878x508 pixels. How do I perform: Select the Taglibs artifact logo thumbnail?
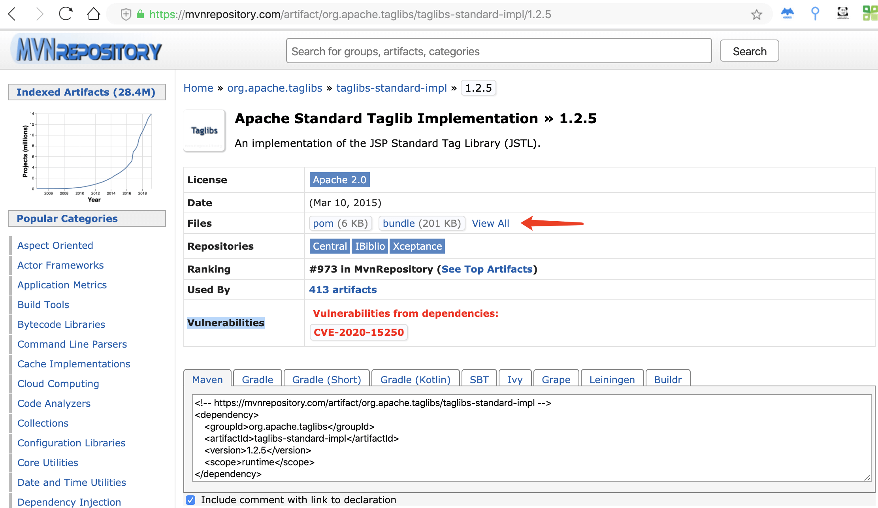coord(204,130)
